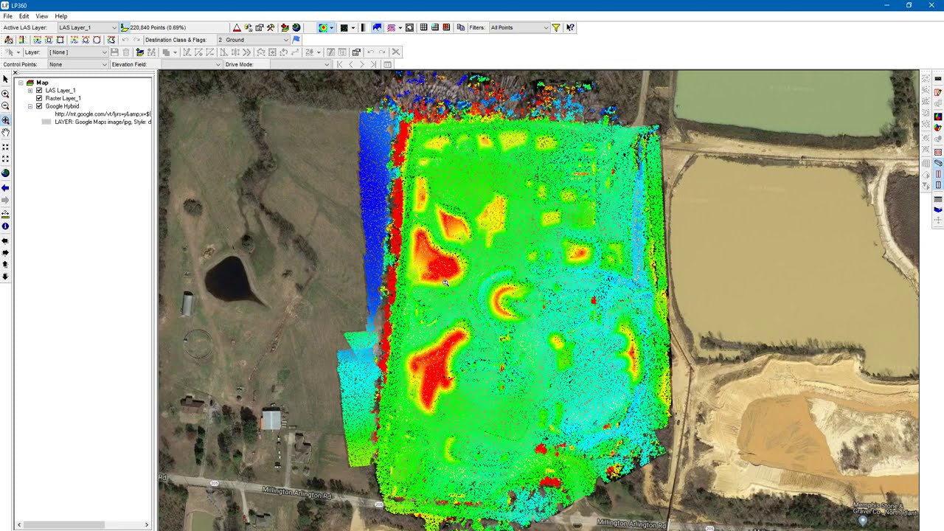The image size is (944, 531).
Task: Select the LAS Layer_1 tree item
Action: (60, 91)
